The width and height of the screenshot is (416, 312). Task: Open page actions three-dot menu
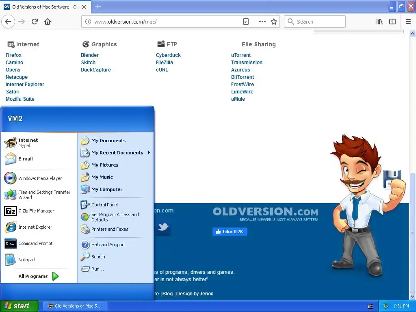pyautogui.click(x=262, y=22)
